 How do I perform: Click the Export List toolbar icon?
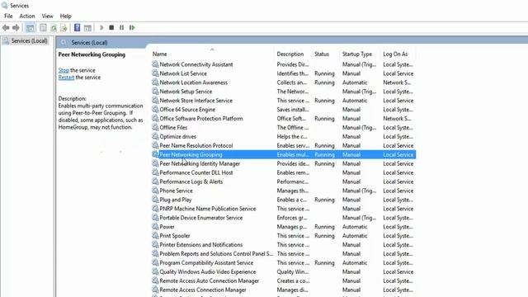[64, 27]
